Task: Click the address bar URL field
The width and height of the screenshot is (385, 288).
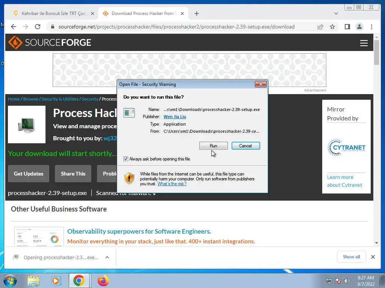Action: tap(176, 27)
